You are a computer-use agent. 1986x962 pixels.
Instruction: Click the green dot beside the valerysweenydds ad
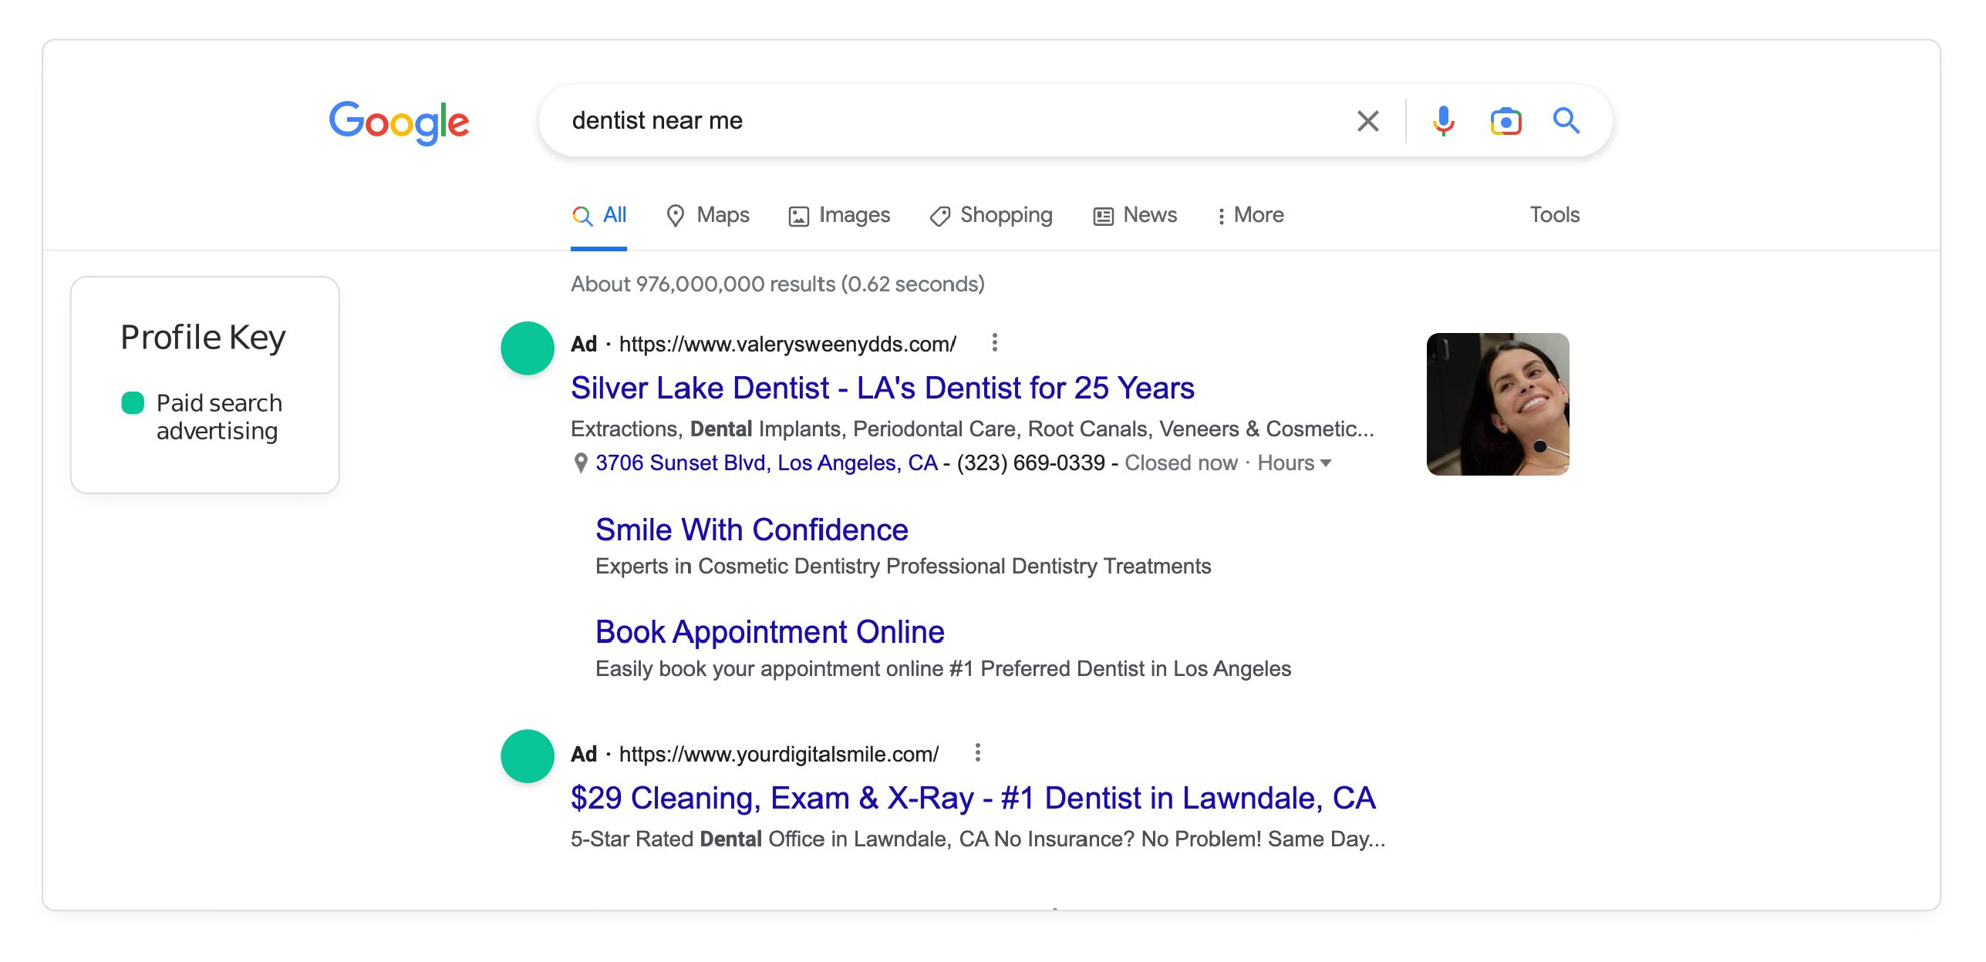coord(528,348)
